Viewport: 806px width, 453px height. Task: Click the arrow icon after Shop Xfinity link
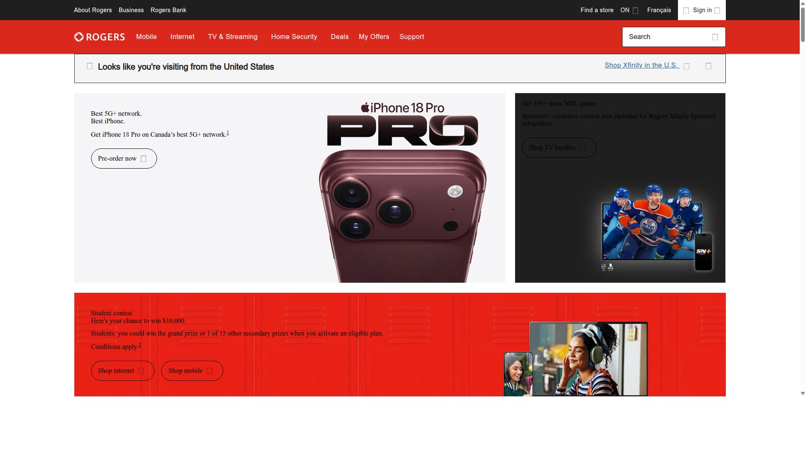[x=687, y=66]
